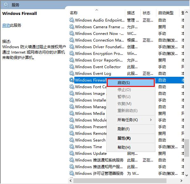This screenshot has width=190, height=184.
Task: Click gear icon of Windows Audio Endpoint service
Action: pos(71,20)
